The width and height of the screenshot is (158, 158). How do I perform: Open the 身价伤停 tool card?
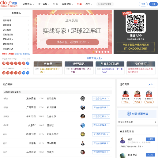141,68
